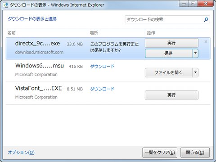Open download folder link for VistaFont EXE

[102, 89]
